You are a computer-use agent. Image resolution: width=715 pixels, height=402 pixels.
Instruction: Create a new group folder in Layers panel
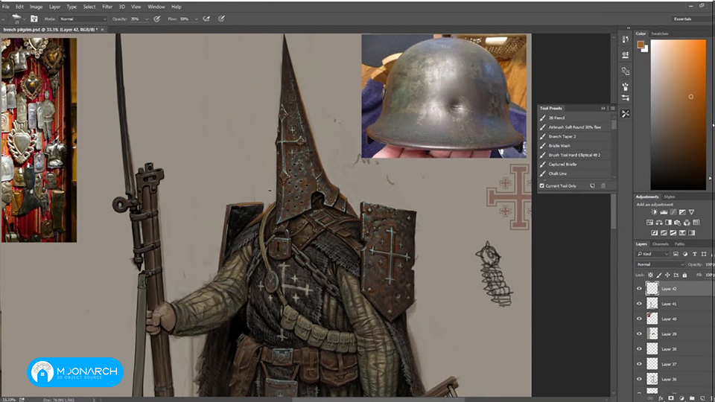coord(692,398)
